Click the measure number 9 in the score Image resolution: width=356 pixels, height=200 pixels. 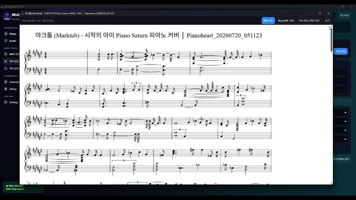pos(28,116)
